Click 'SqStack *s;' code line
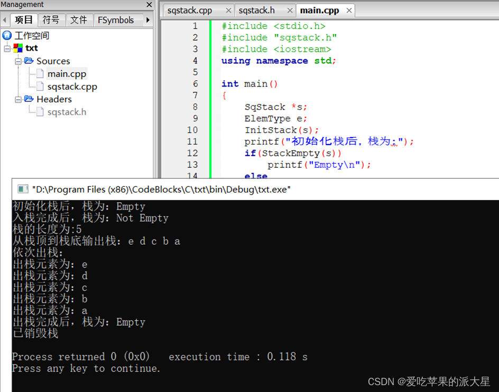 [275, 107]
